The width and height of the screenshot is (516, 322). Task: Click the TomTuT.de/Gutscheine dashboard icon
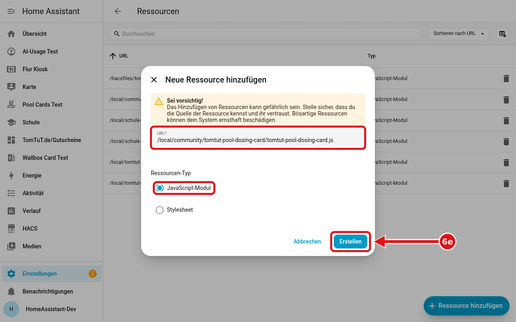click(x=11, y=140)
